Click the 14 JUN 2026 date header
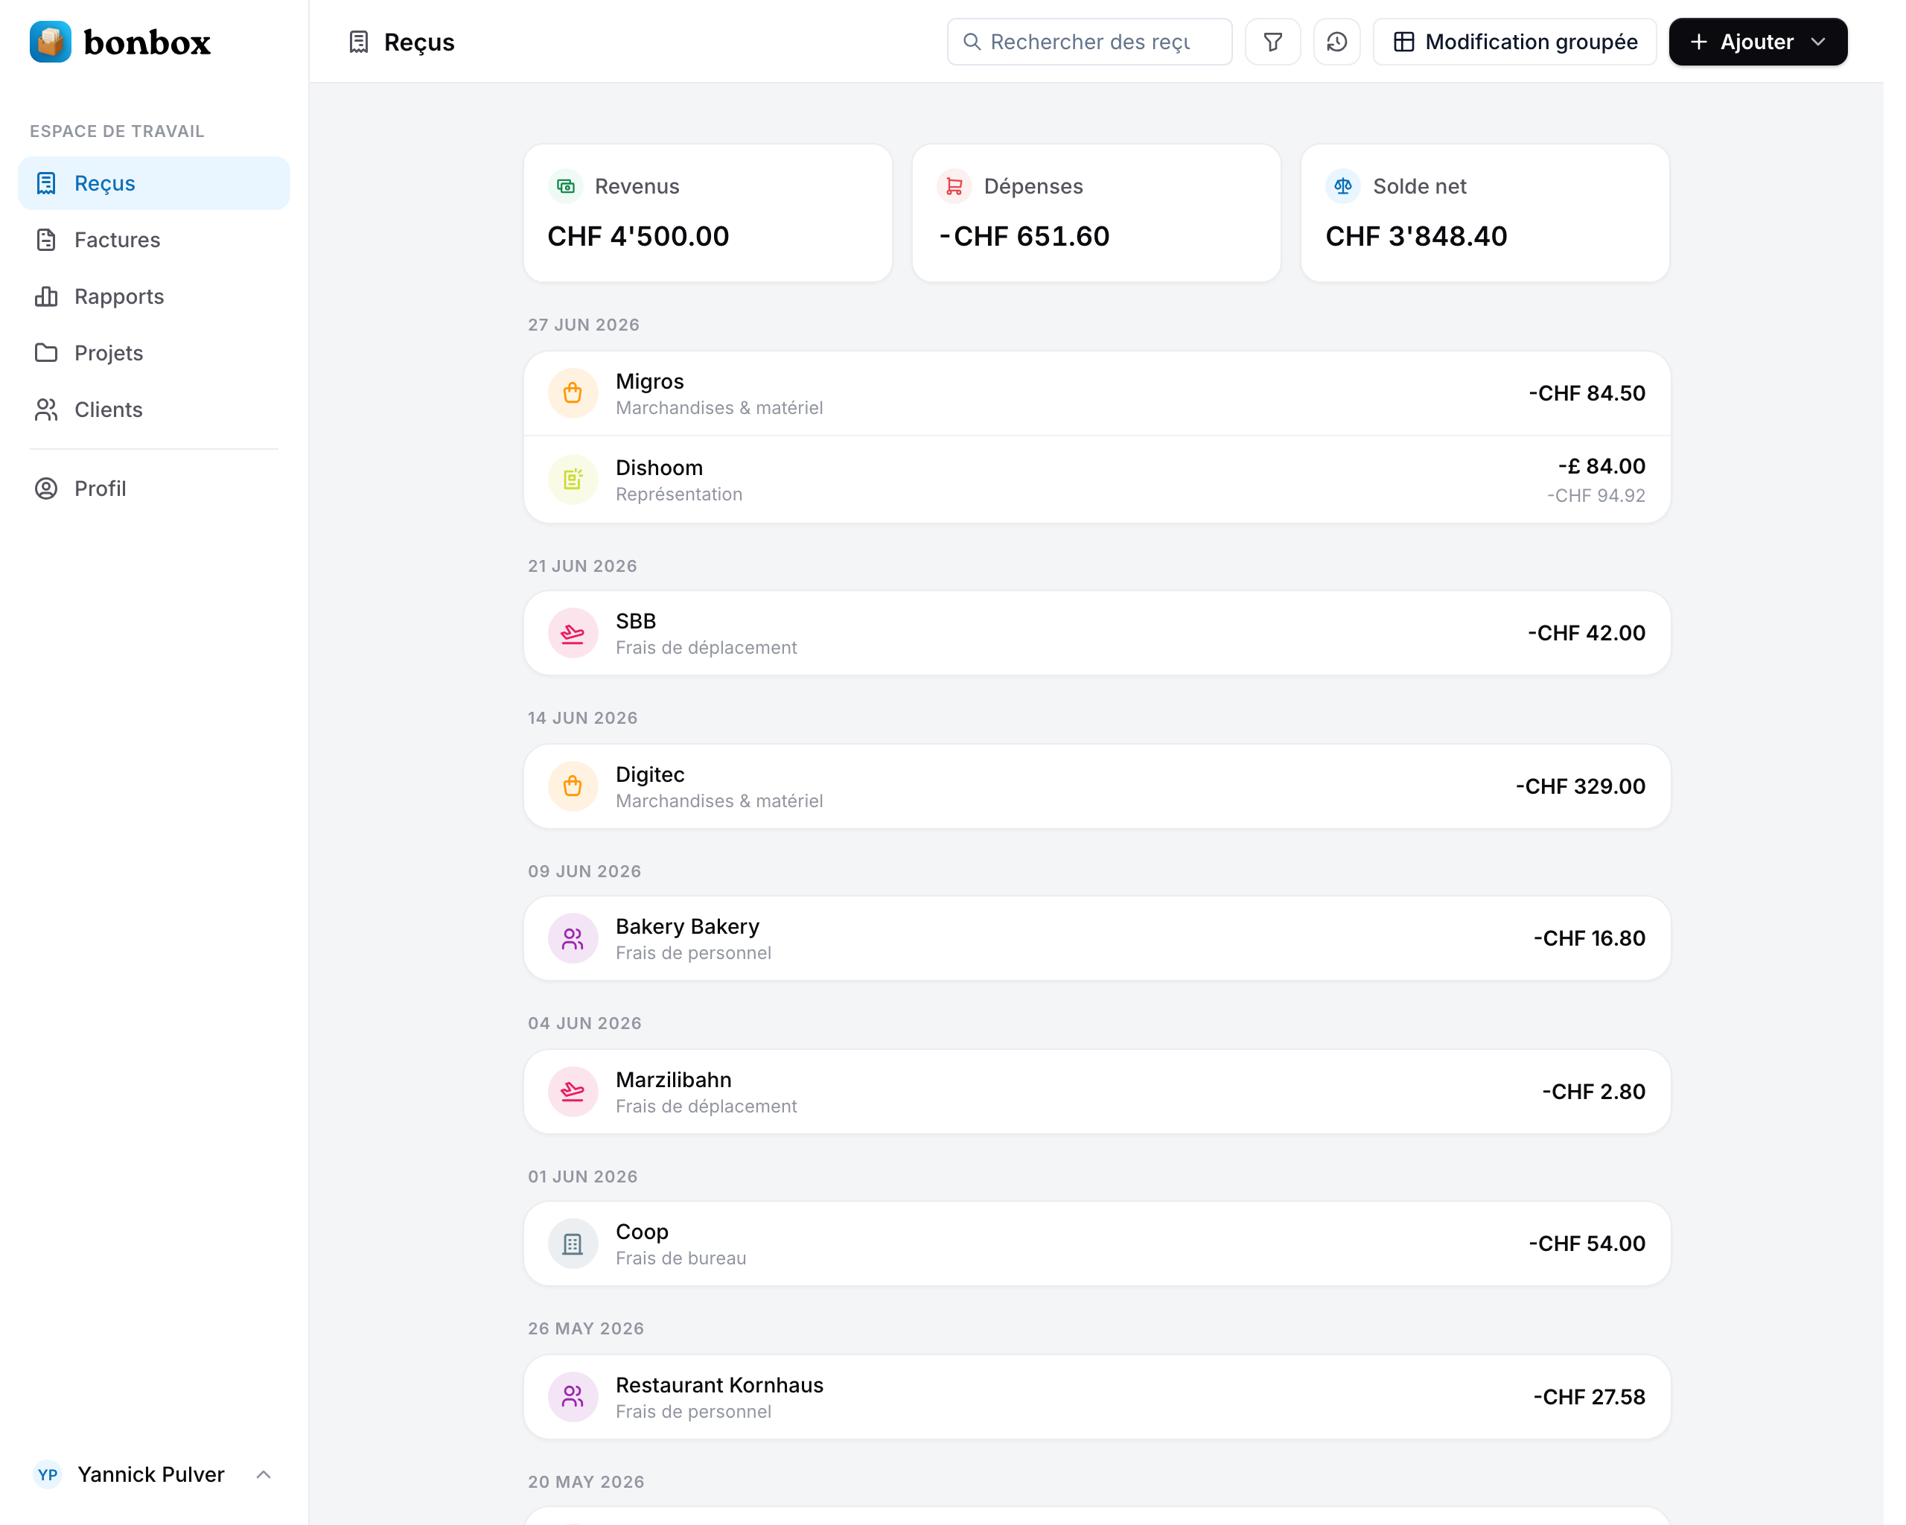 582,718
